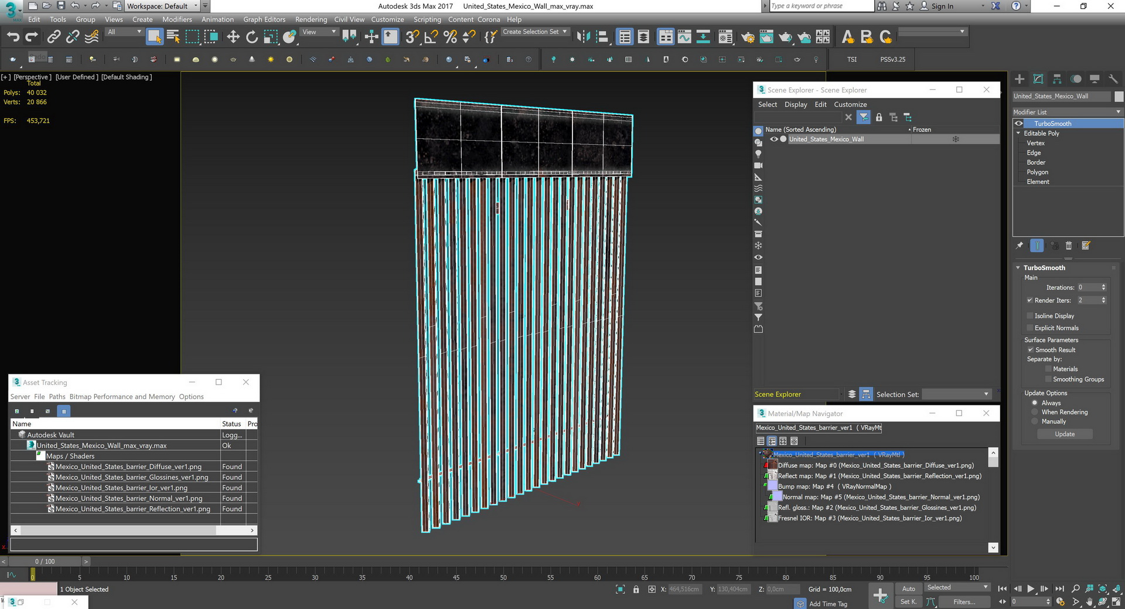Open the Utilities tab with hammer icon
1125x609 pixels.
click(1113, 79)
